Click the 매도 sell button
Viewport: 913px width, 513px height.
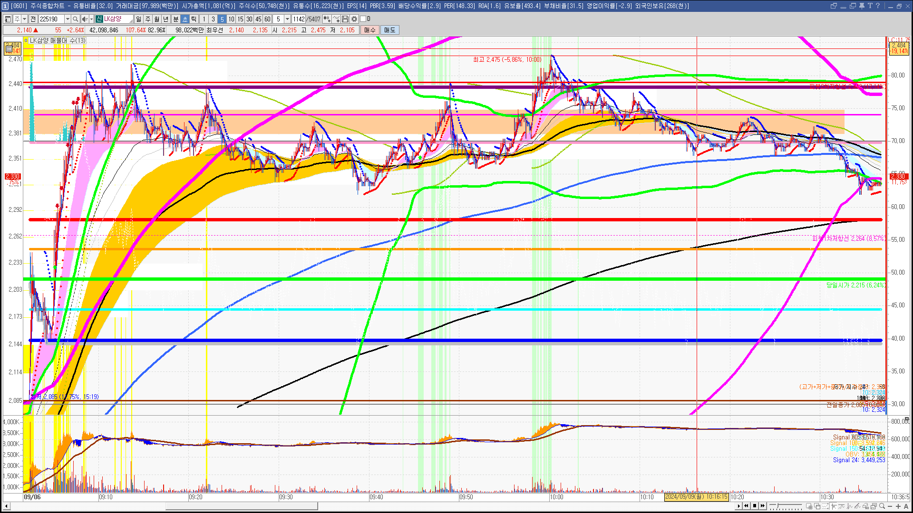(x=390, y=30)
